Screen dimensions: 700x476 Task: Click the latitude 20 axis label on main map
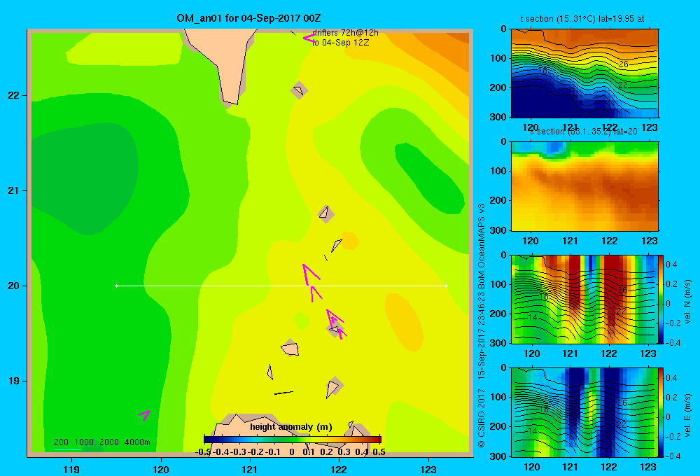pyautogui.click(x=14, y=286)
